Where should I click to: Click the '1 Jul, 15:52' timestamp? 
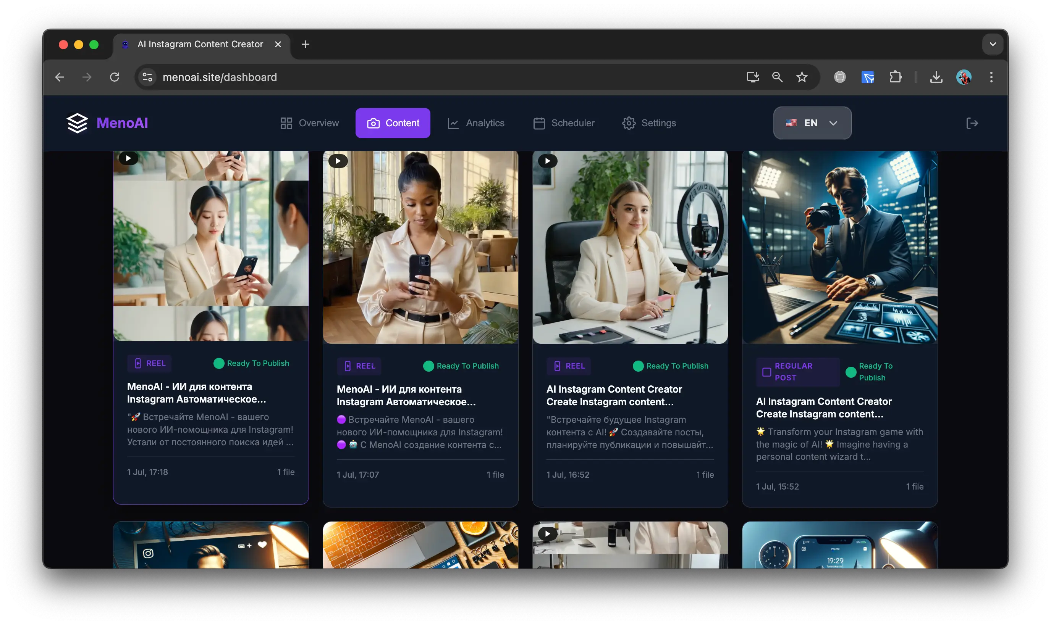777,486
